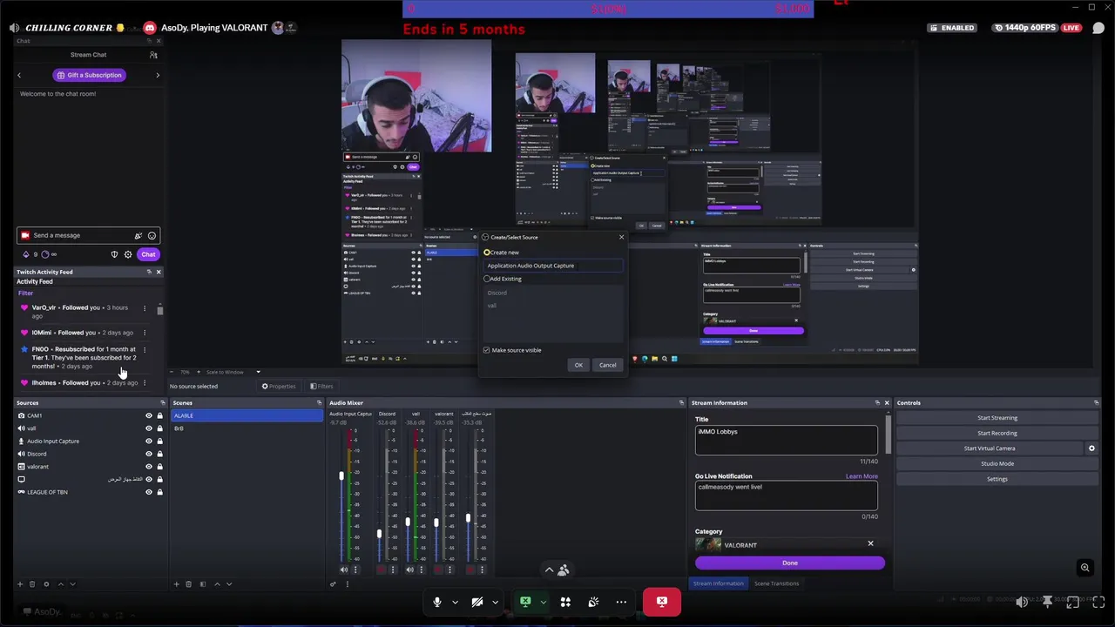This screenshot has height=627, width=1115.
Task: Open Filter in Activity Feed
Action: point(25,293)
